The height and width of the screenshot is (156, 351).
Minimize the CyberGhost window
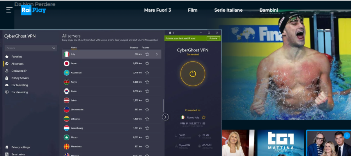[x=201, y=33]
